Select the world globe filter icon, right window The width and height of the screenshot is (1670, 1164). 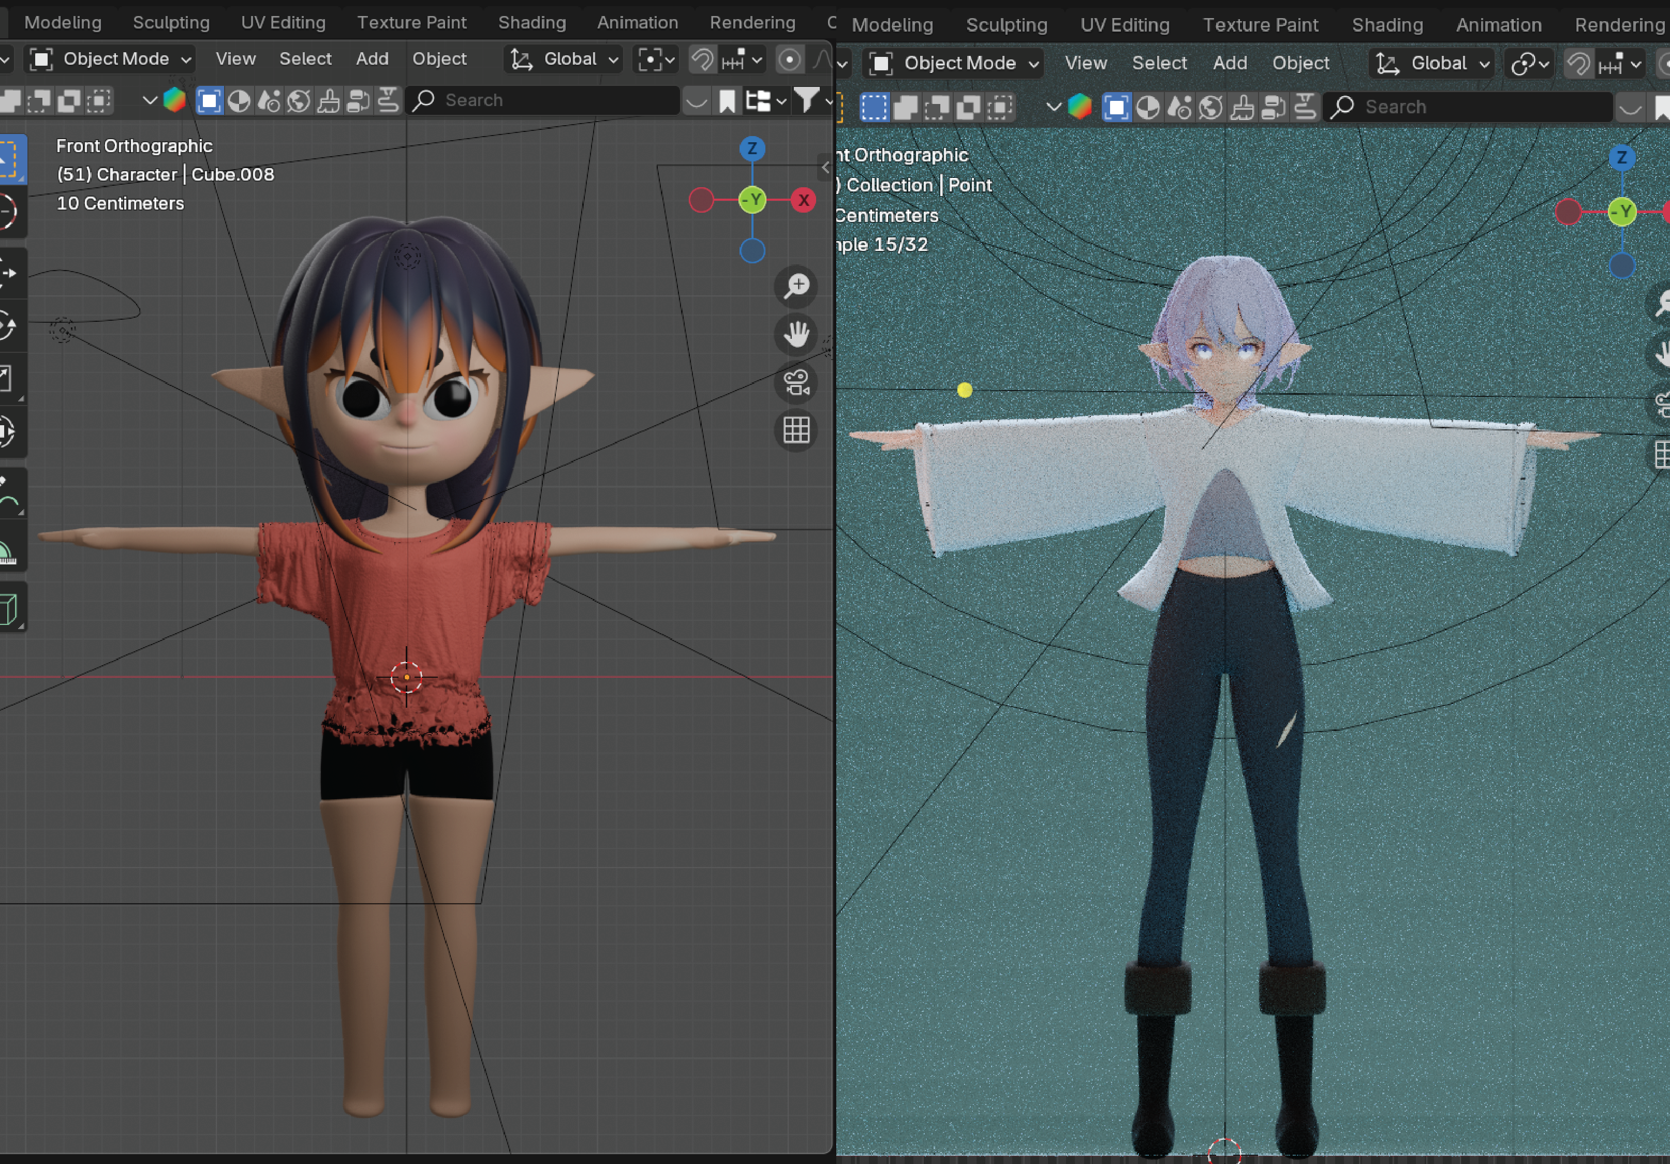pyautogui.click(x=1210, y=107)
